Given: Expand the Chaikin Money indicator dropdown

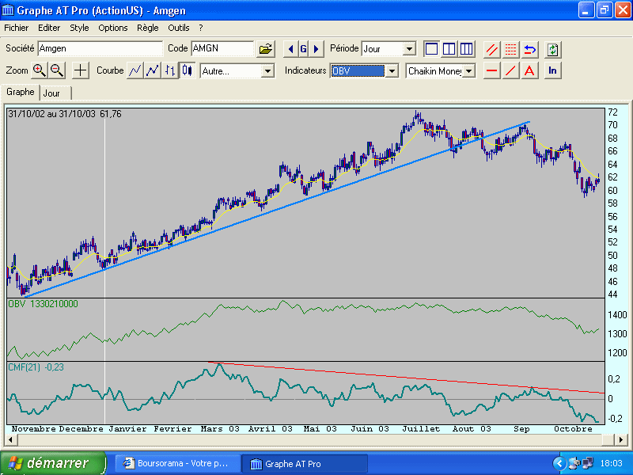Looking at the screenshot, I should (x=468, y=71).
